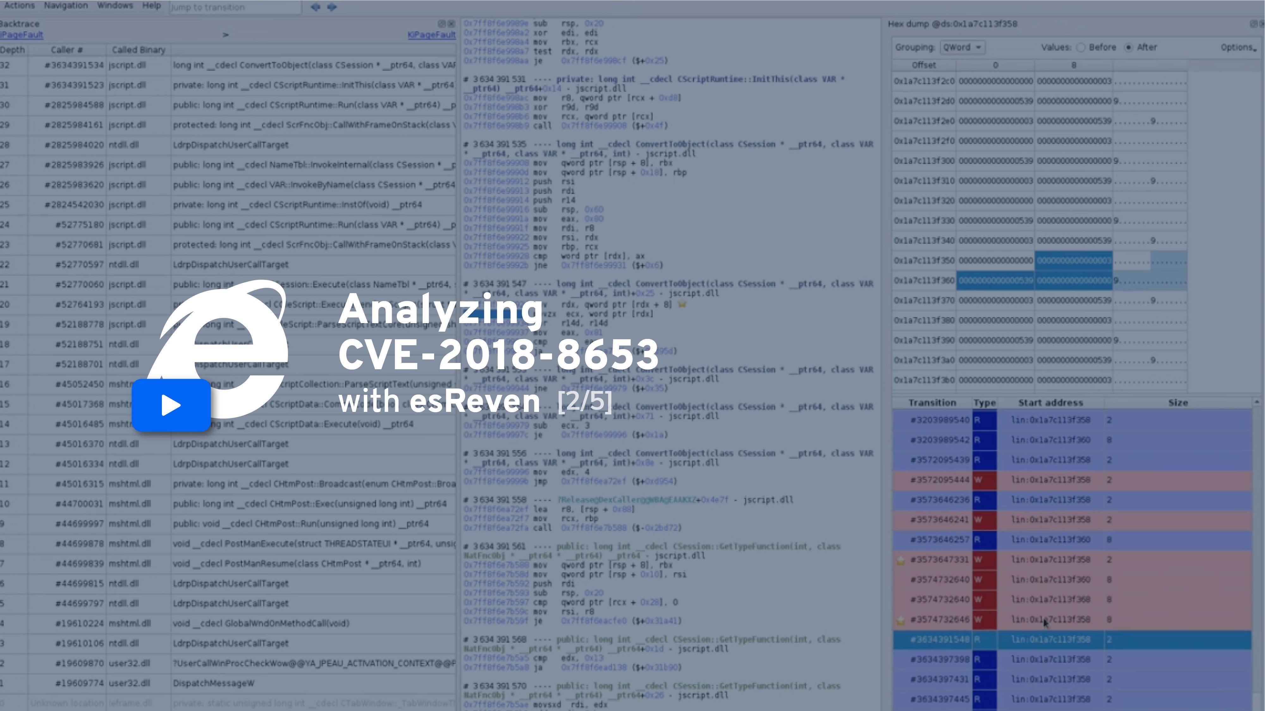The height and width of the screenshot is (711, 1265).
Task: Click bookmark star beside transition #3573647331
Action: (901, 560)
